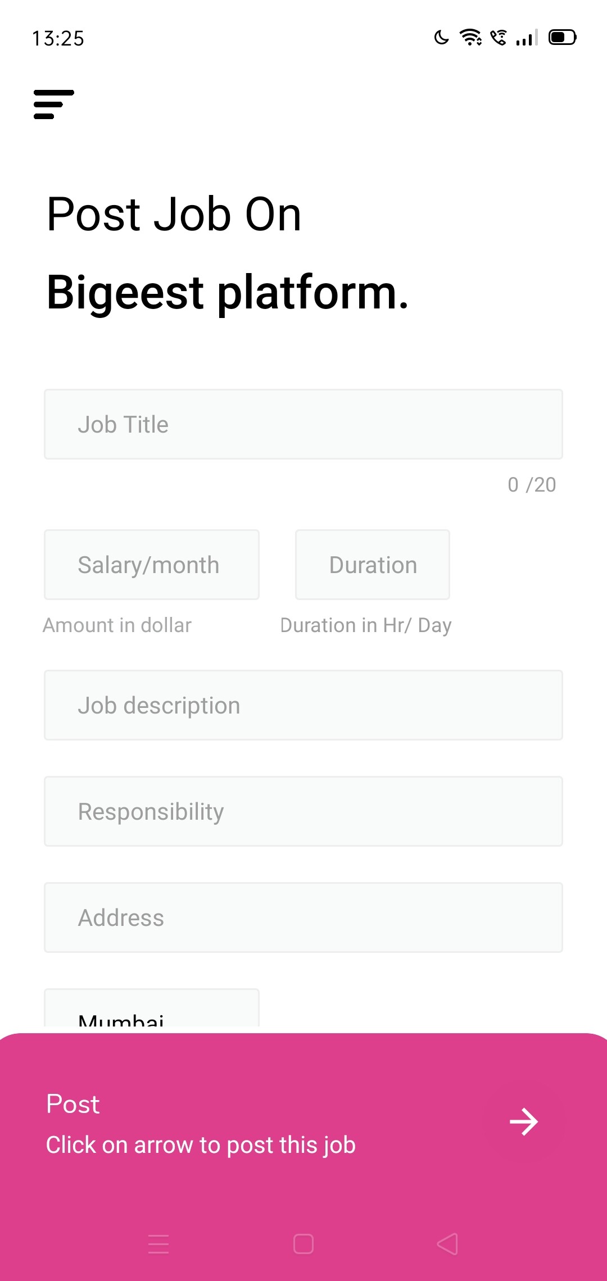607x1281 pixels.
Task: Tap the Wi-Fi calling status icon
Action: [499, 38]
